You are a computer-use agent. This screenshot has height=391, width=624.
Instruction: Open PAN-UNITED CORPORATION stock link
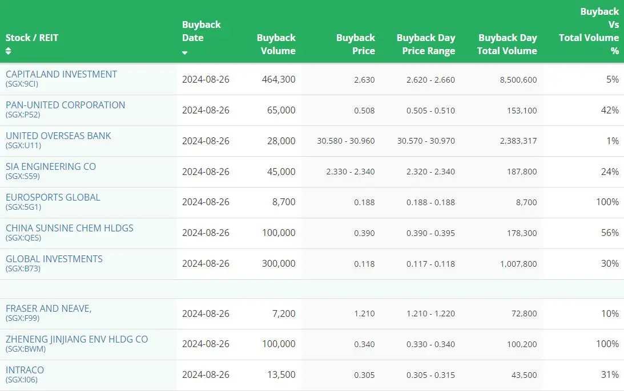[x=65, y=105]
